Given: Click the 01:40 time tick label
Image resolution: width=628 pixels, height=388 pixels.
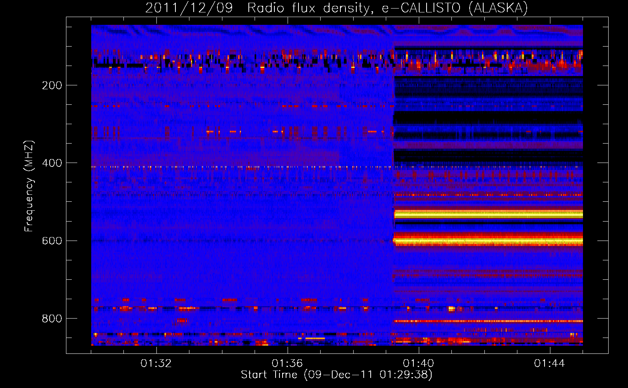Looking at the screenshot, I should click(x=418, y=364).
